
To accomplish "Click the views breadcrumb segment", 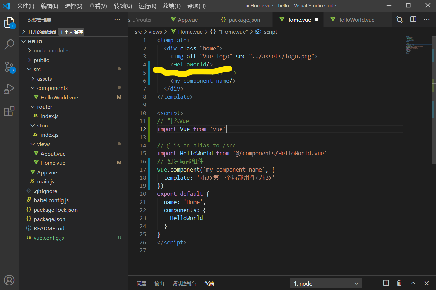I will 155,32.
